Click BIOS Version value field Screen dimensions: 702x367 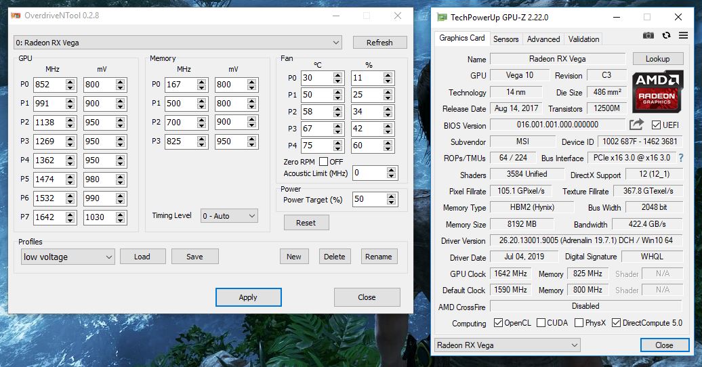[558, 125]
